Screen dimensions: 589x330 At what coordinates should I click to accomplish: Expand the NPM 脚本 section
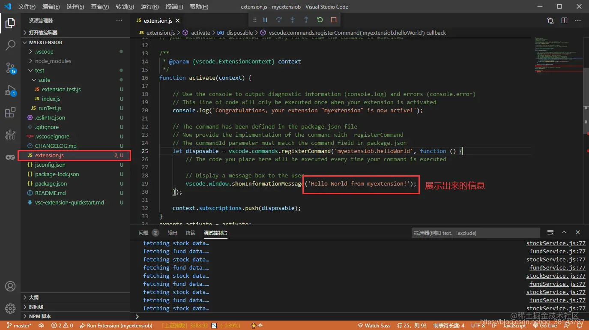[39, 316]
